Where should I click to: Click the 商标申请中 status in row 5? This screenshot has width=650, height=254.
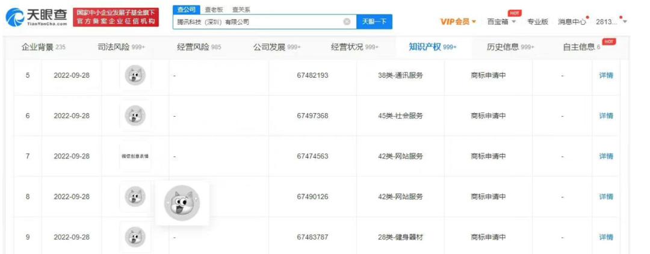(x=488, y=75)
